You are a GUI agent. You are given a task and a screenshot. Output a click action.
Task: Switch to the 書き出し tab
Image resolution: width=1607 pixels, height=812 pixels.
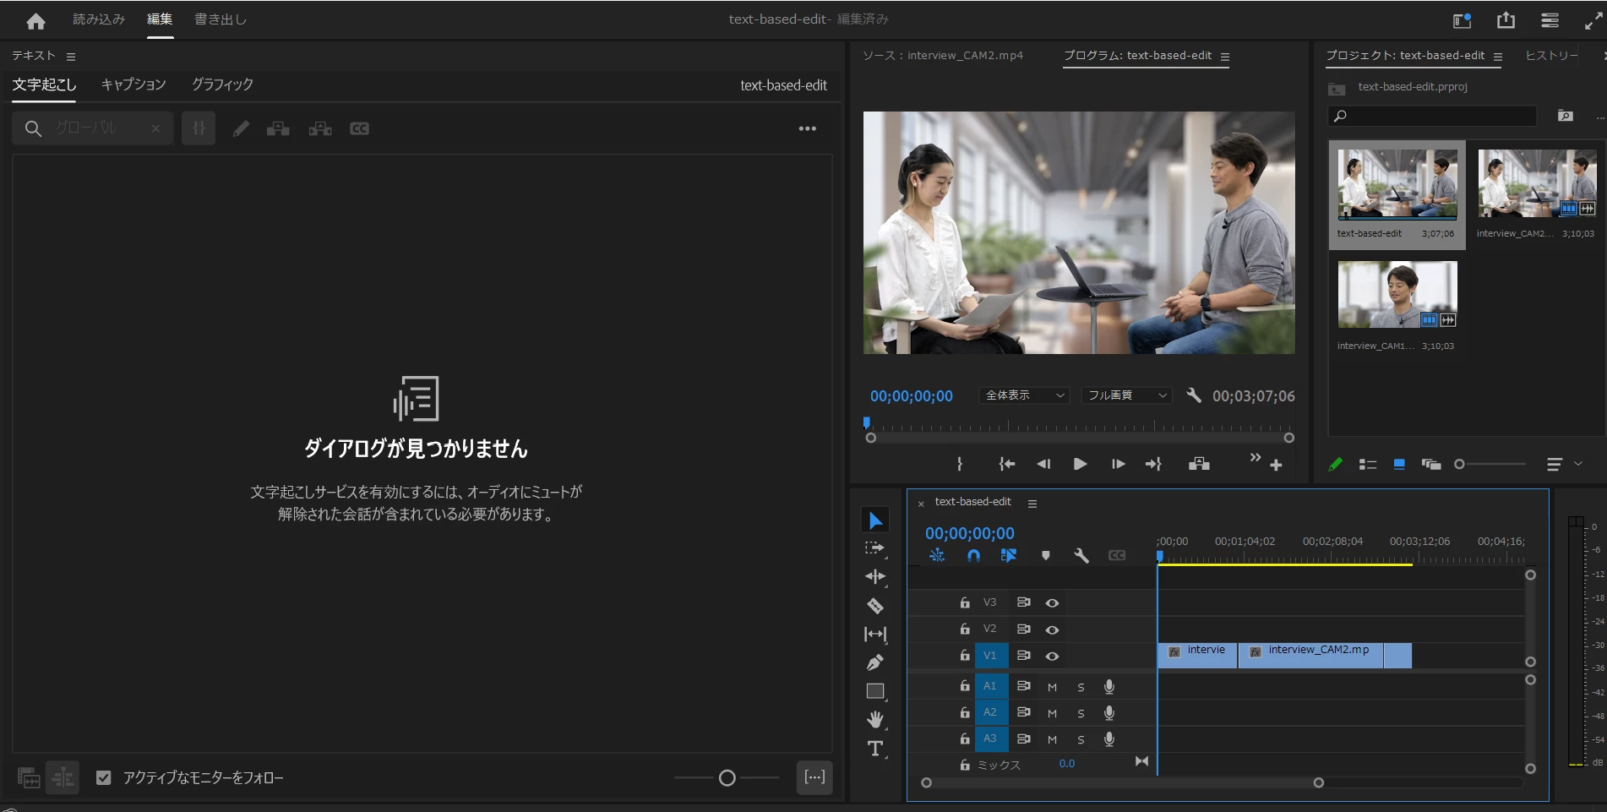220,19
